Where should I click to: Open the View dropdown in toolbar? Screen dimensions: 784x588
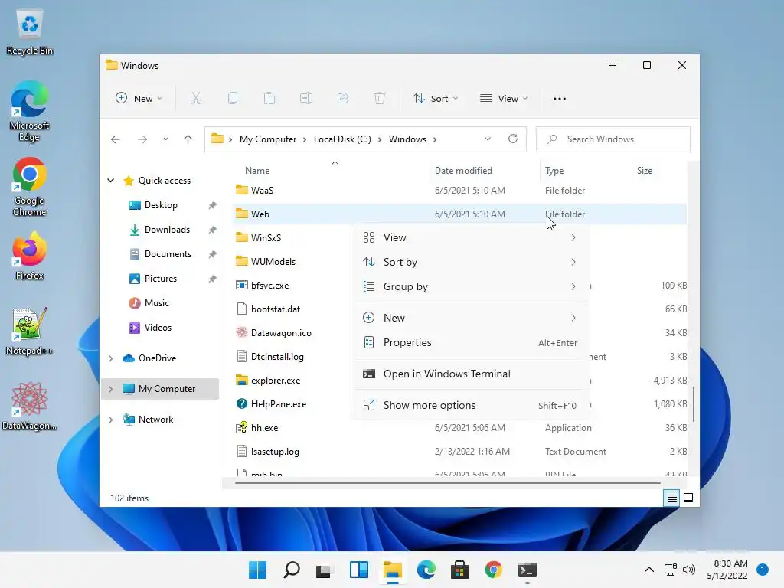click(504, 99)
